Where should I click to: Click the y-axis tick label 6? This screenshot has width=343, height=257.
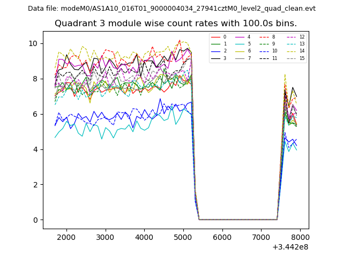pos(35,114)
